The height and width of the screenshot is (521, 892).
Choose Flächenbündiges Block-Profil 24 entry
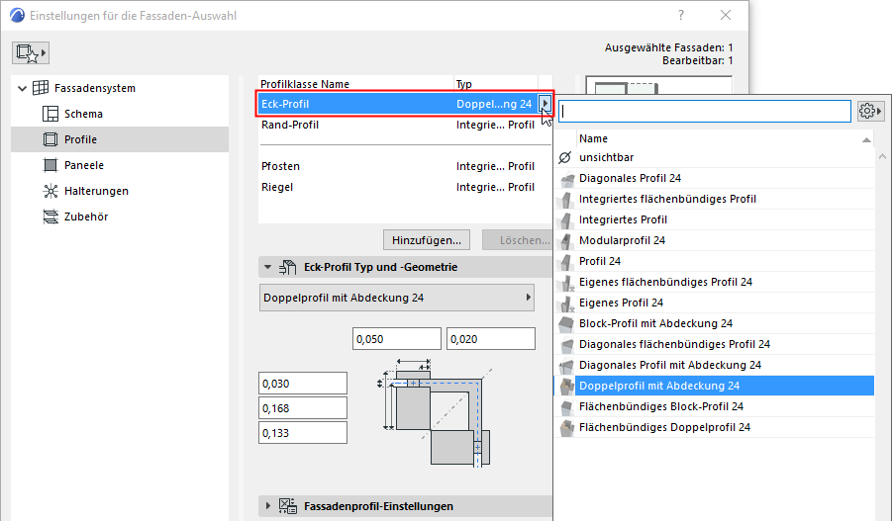(x=660, y=406)
